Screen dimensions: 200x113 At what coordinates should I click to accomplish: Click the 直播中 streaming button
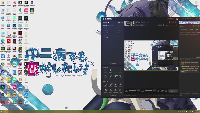point(173,91)
